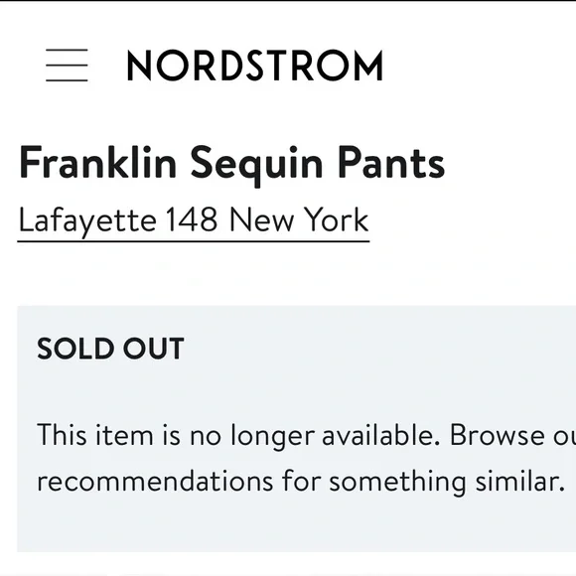Show the navigation drawer from the header
Viewport: 576px width, 576px height.
pos(67,65)
